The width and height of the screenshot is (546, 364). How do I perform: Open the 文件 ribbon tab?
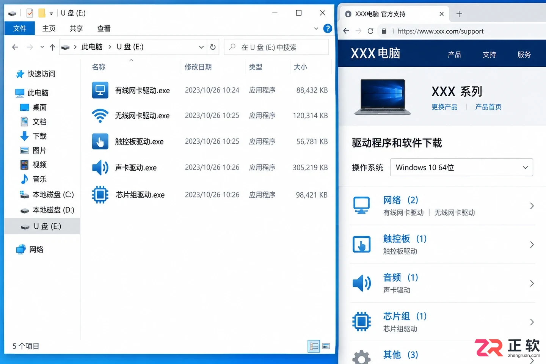(x=20, y=28)
